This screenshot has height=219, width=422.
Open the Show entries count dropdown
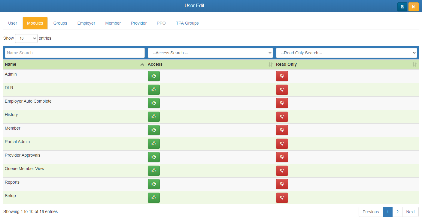pyautogui.click(x=26, y=38)
